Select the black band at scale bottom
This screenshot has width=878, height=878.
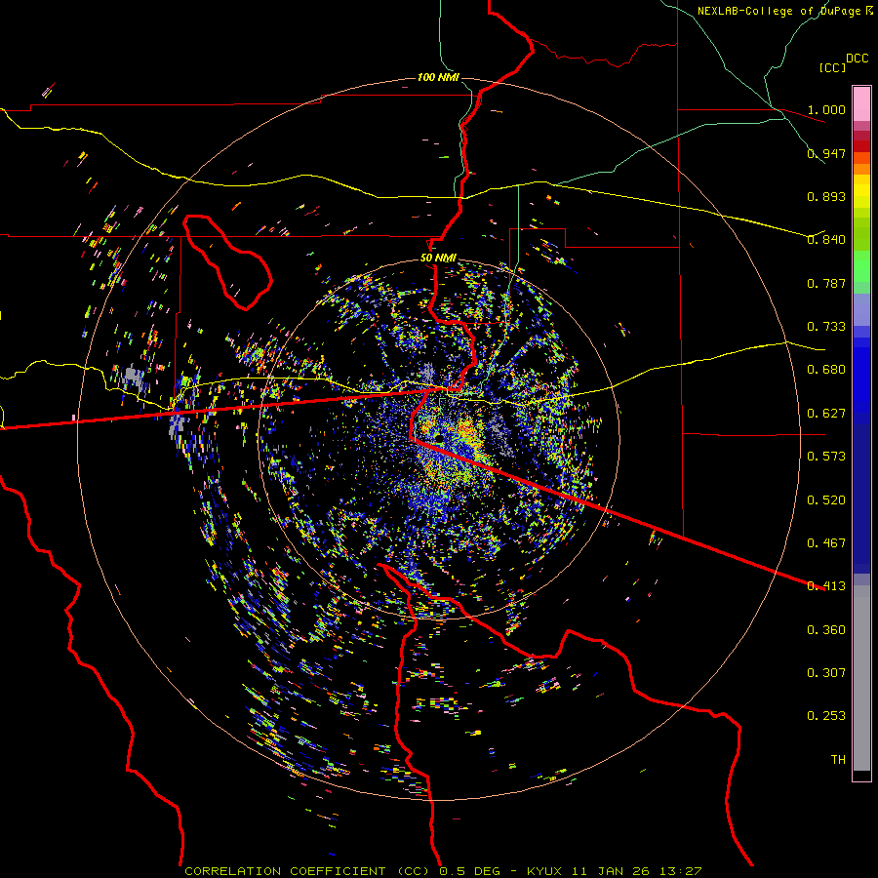click(861, 775)
